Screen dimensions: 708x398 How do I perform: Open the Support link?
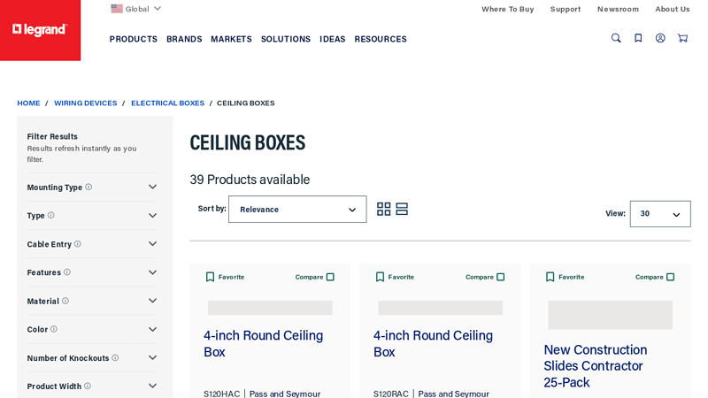tap(566, 9)
